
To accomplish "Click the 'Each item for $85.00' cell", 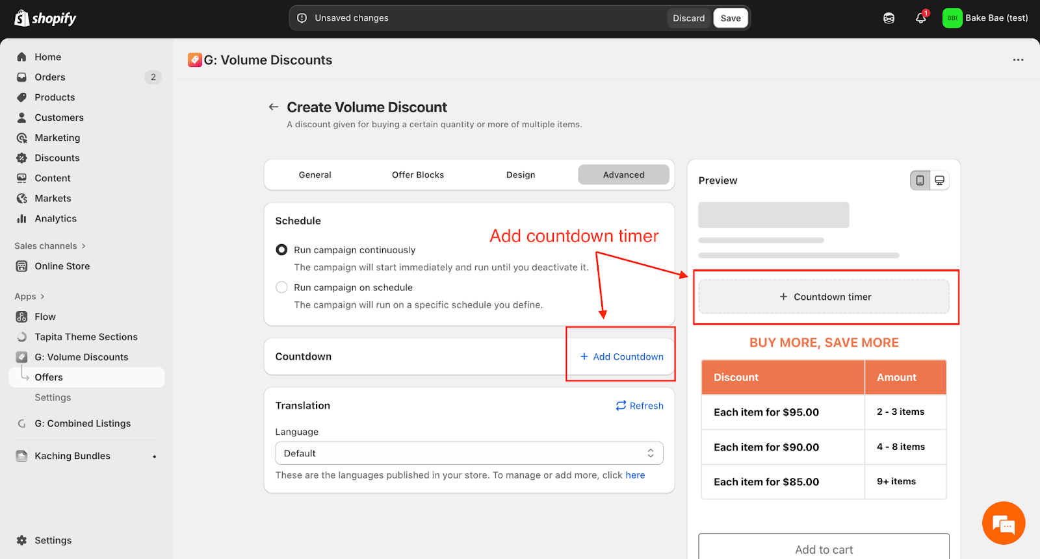I will point(783,482).
